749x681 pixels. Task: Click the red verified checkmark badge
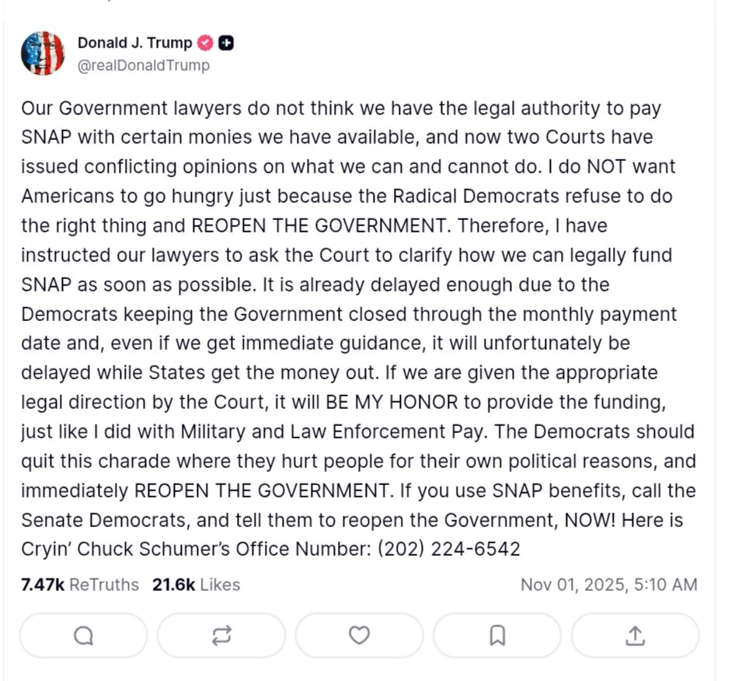tap(207, 44)
